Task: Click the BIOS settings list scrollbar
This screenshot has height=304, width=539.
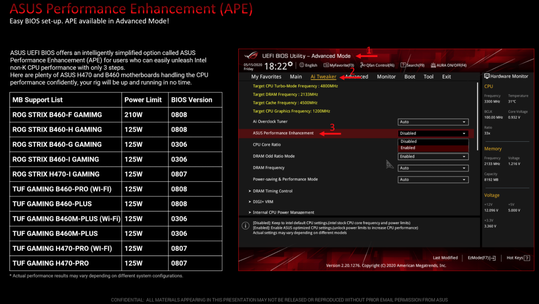Action: point(478,116)
